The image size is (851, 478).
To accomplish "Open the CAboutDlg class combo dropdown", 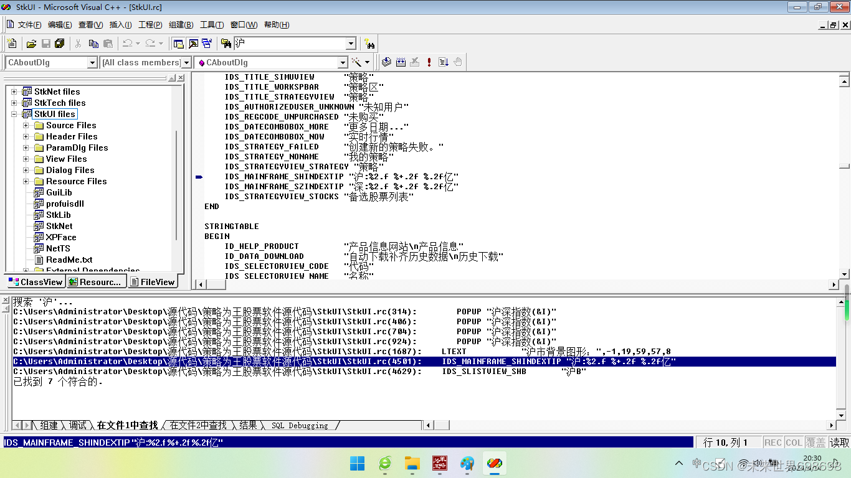I will click(x=92, y=62).
